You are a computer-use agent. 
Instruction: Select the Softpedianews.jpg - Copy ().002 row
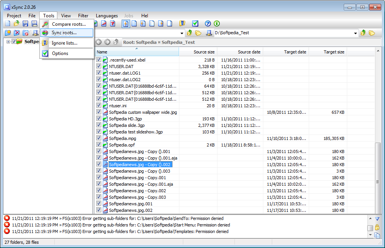[x=235, y=164]
